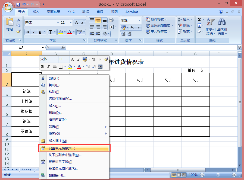244x180 pixels.
Task: Zoom in with the plus button
Action: click(234, 175)
